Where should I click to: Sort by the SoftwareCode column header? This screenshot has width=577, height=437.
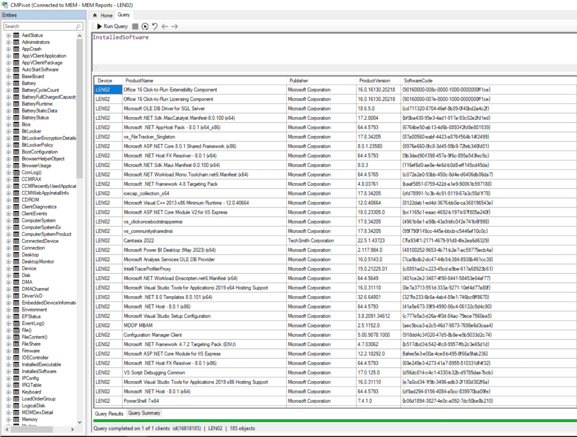(x=489, y=80)
